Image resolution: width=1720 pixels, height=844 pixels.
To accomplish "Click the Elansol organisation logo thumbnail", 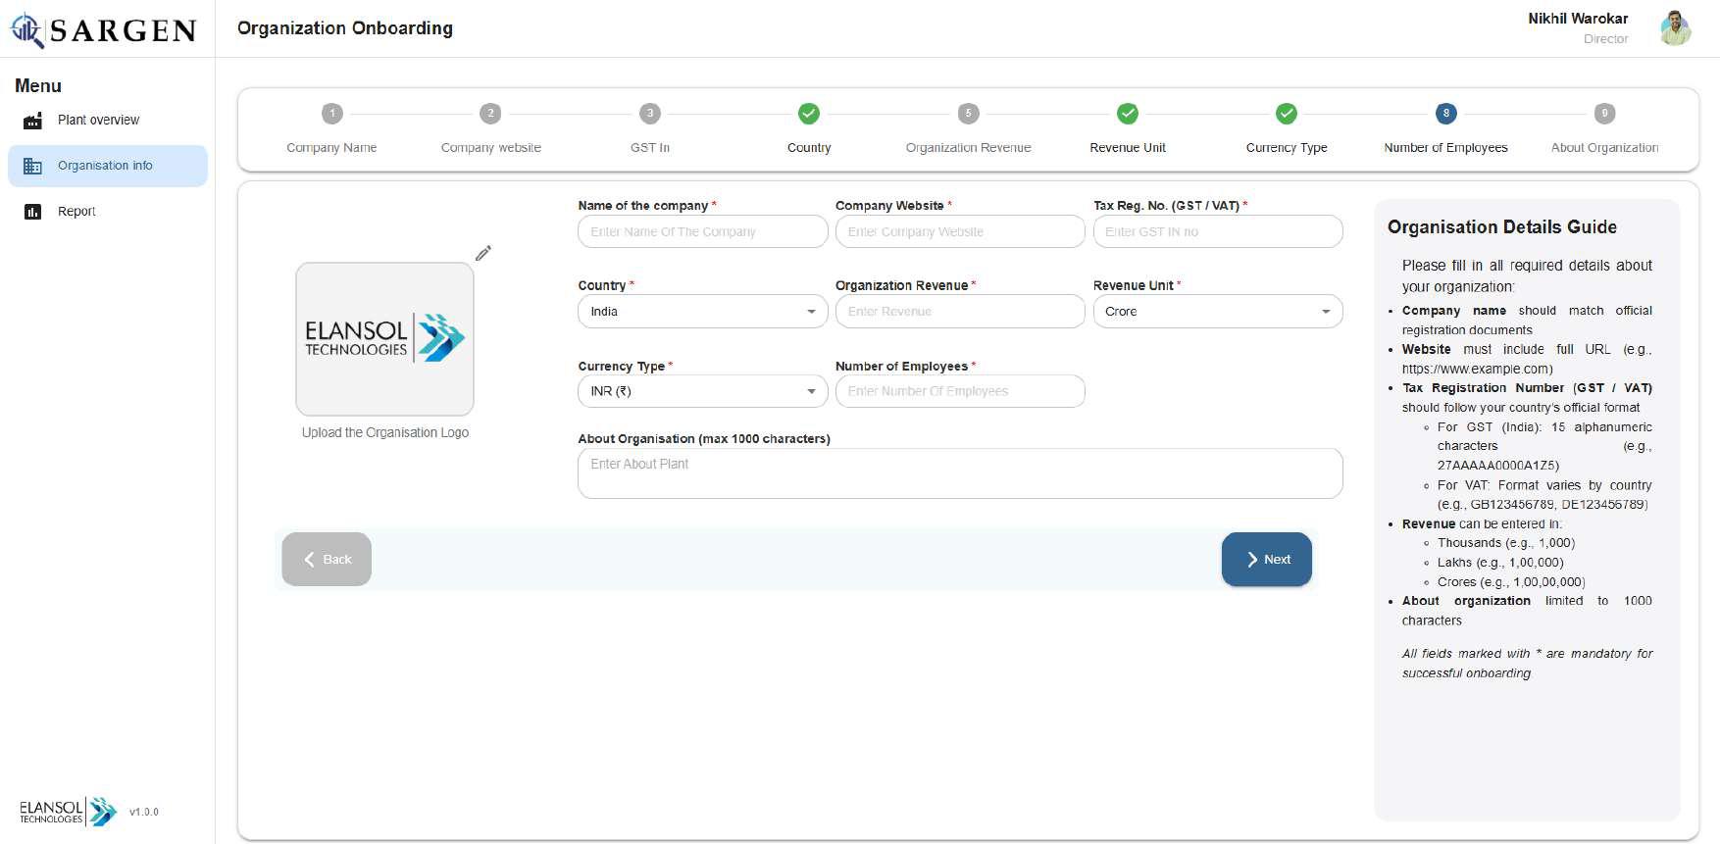I will pyautogui.click(x=384, y=338).
